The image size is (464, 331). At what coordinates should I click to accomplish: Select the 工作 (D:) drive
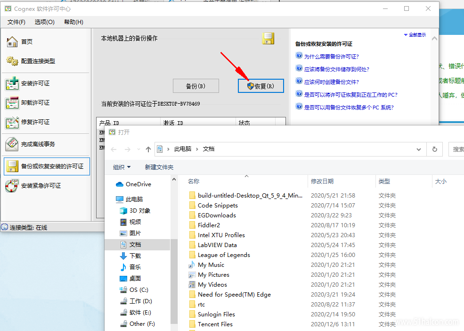coord(136,301)
